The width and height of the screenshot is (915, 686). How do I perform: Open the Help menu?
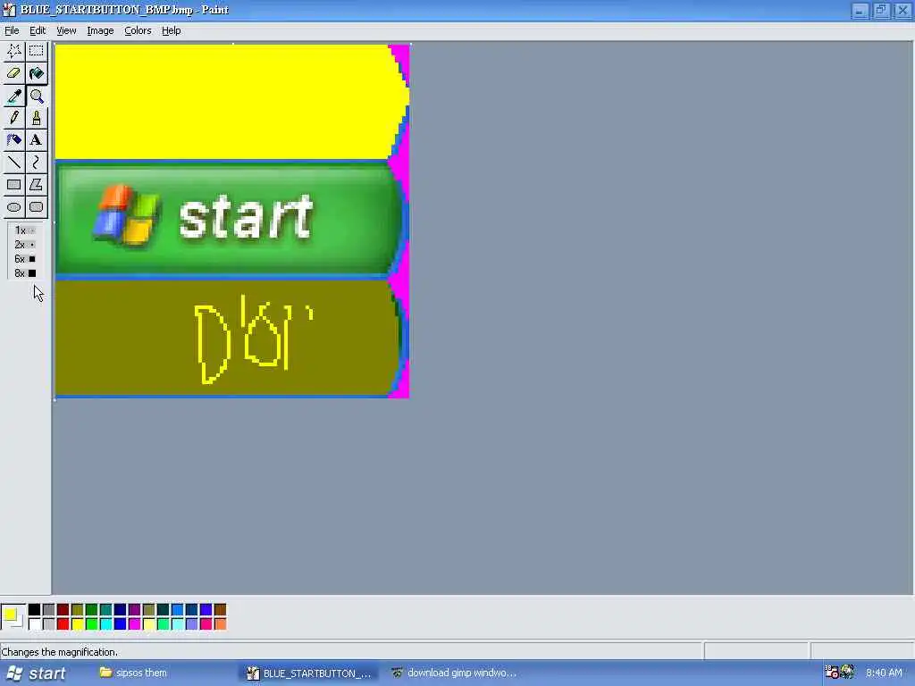171,30
